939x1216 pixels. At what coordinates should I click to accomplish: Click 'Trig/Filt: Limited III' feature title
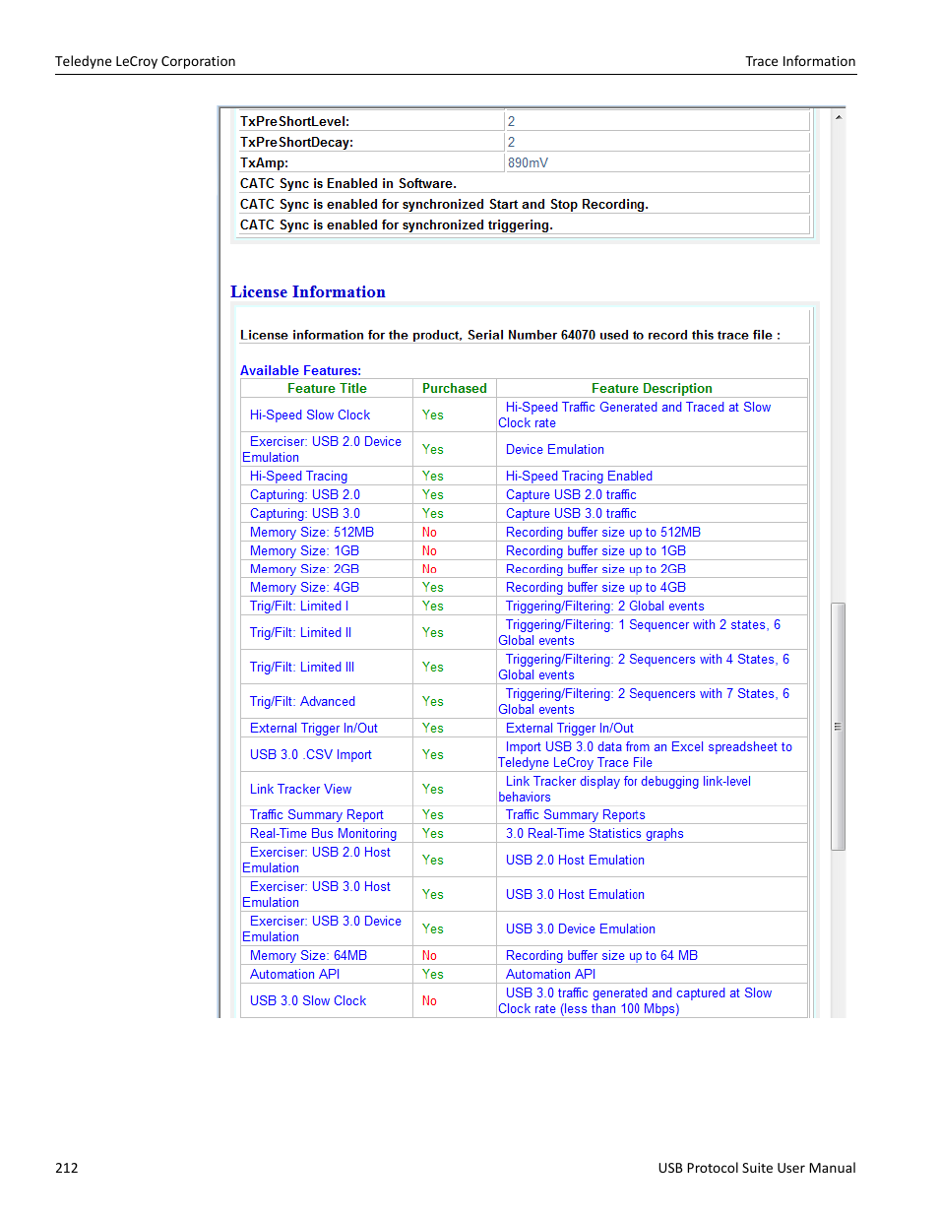coord(302,668)
